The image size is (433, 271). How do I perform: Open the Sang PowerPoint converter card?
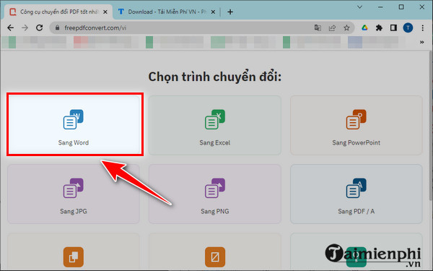(357, 125)
